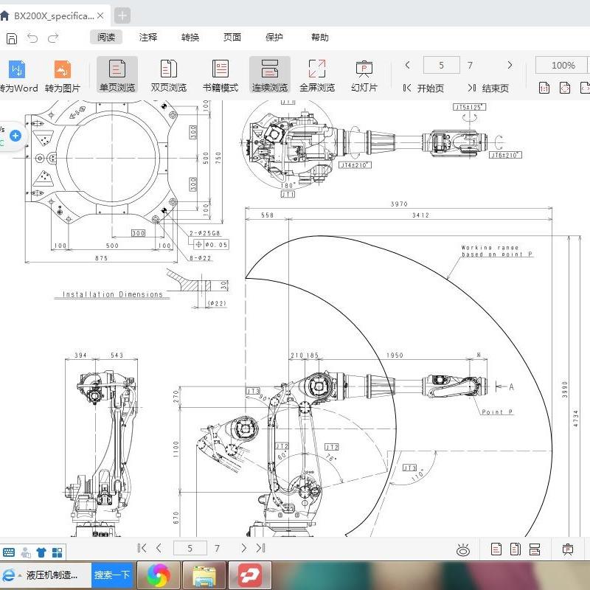Go to next page with top toolbar arrow

pos(510,65)
